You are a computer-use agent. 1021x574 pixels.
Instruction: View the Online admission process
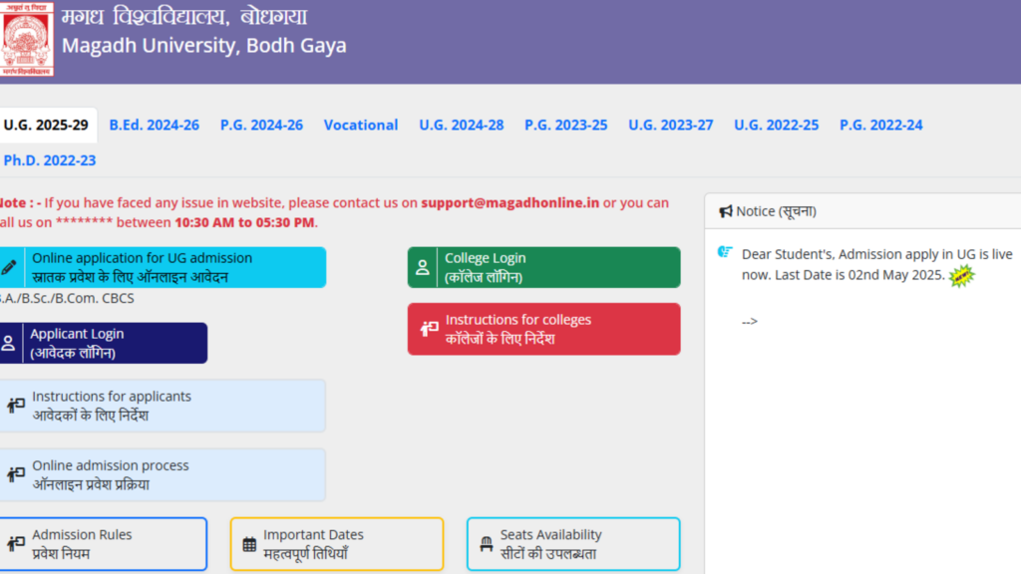click(x=163, y=474)
